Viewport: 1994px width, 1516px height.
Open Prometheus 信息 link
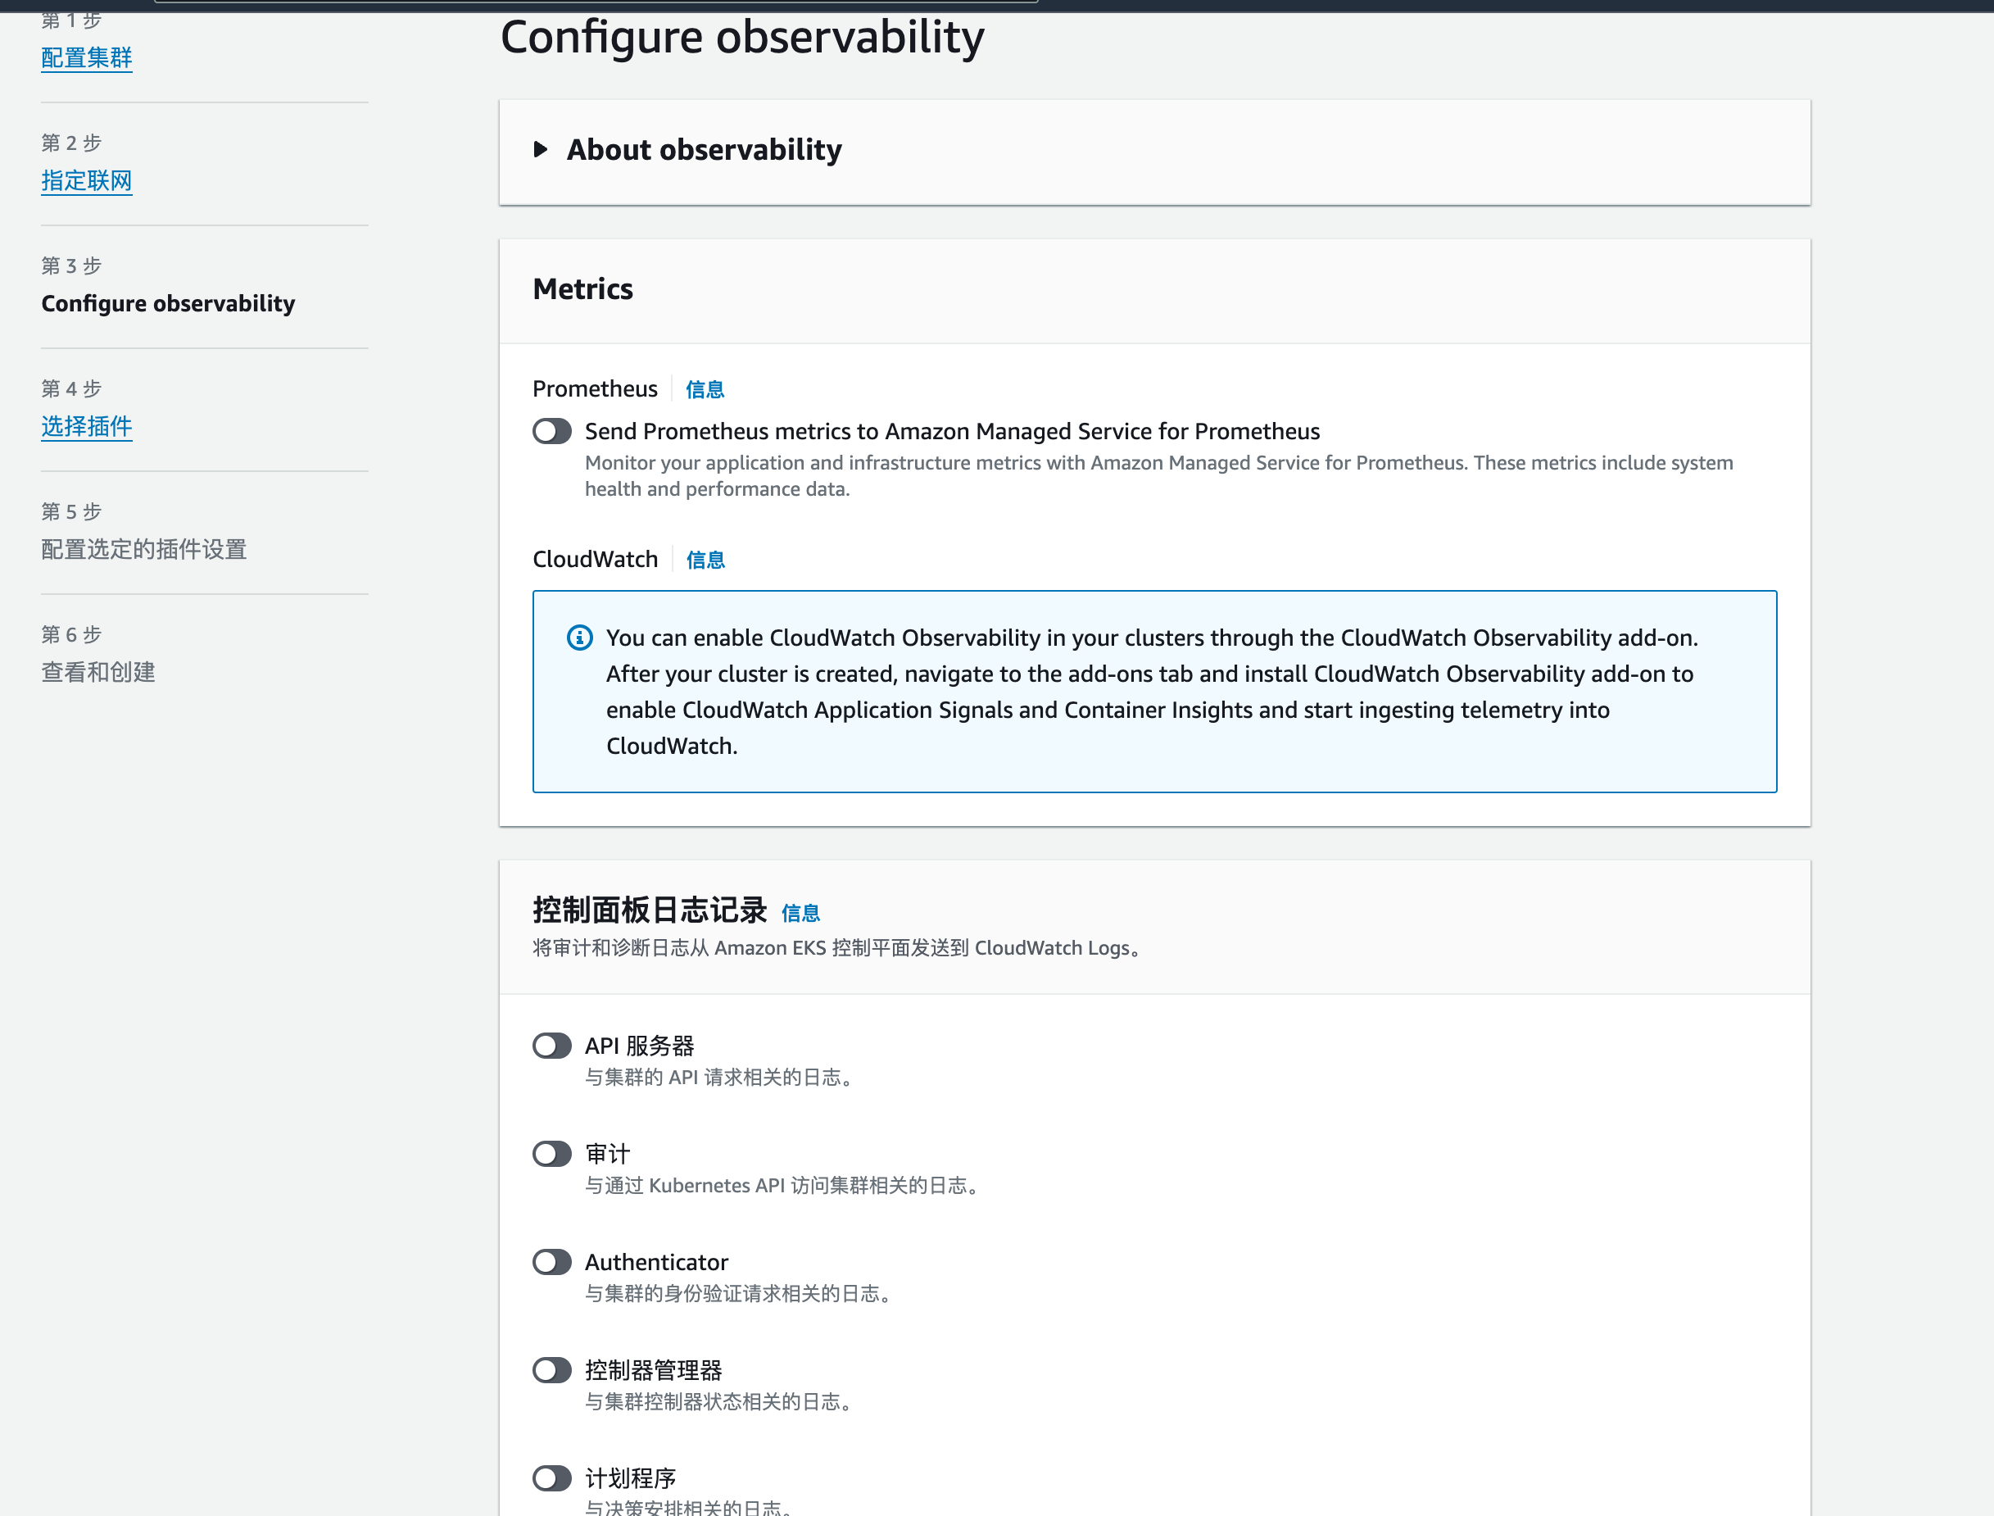coord(705,390)
